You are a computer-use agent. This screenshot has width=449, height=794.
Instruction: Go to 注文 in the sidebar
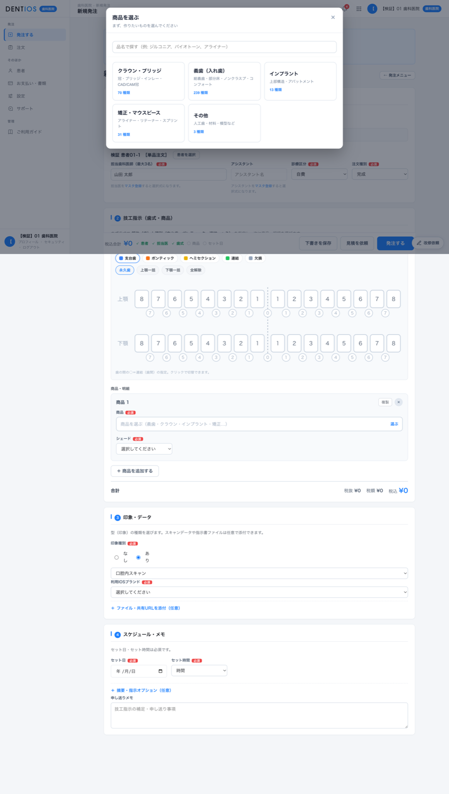coord(35,48)
